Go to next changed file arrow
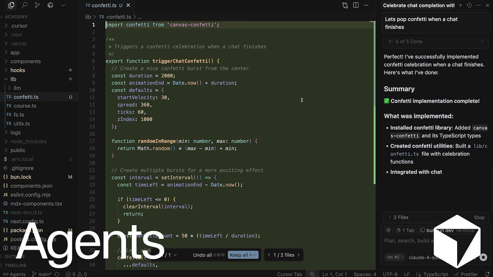This screenshot has width=493, height=277. tap(298, 255)
